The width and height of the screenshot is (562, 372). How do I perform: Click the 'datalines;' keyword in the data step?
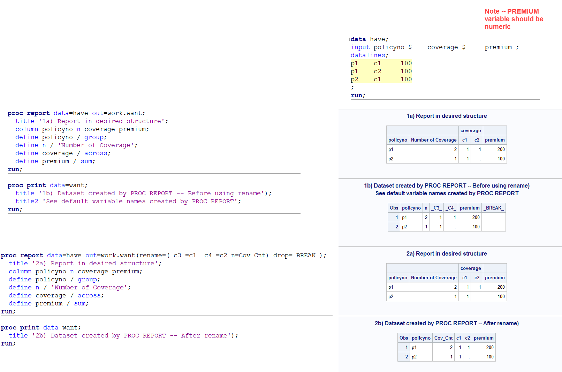[367, 55]
